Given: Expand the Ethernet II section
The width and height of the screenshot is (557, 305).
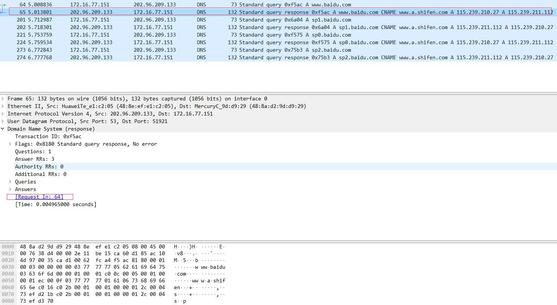Looking at the screenshot, I should 3,106.
